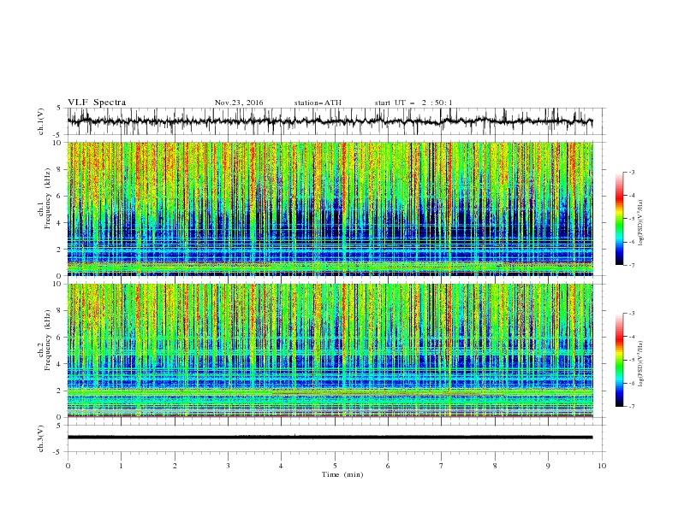Click the "1" tick on the Time axis
This screenshot has width=678, height=523.
(121, 466)
